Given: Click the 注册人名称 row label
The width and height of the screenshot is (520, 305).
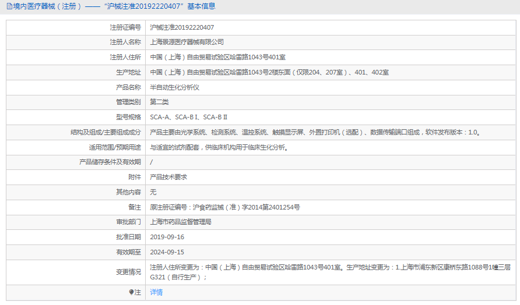Looking at the screenshot, I should click(x=125, y=42).
